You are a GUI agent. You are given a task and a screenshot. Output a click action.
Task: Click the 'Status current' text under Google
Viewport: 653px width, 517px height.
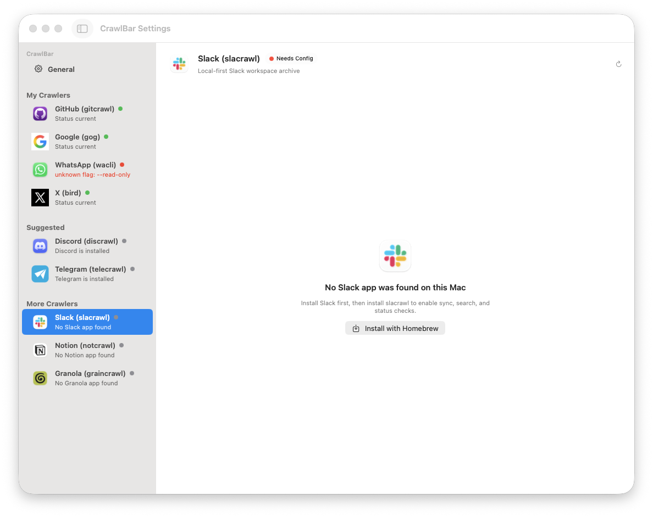[75, 147]
